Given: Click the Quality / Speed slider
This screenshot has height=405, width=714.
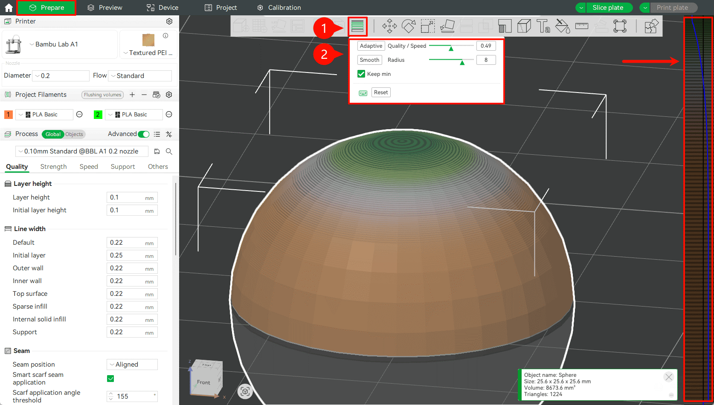Looking at the screenshot, I should [451, 46].
